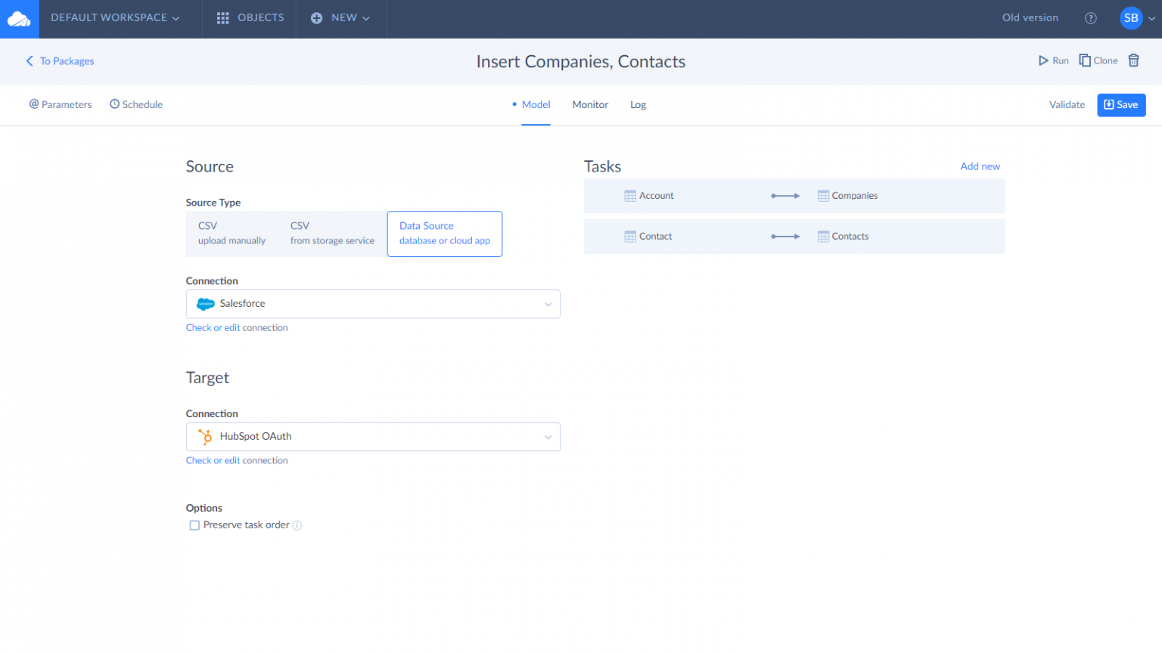Open the Account to Companies task row
The height and width of the screenshot is (653, 1162).
point(794,196)
